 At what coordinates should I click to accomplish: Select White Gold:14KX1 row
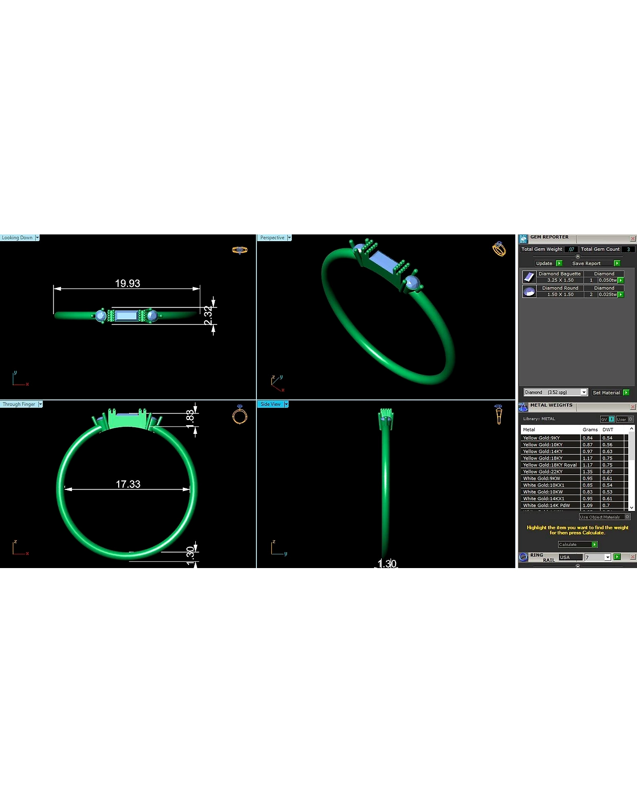[575, 498]
